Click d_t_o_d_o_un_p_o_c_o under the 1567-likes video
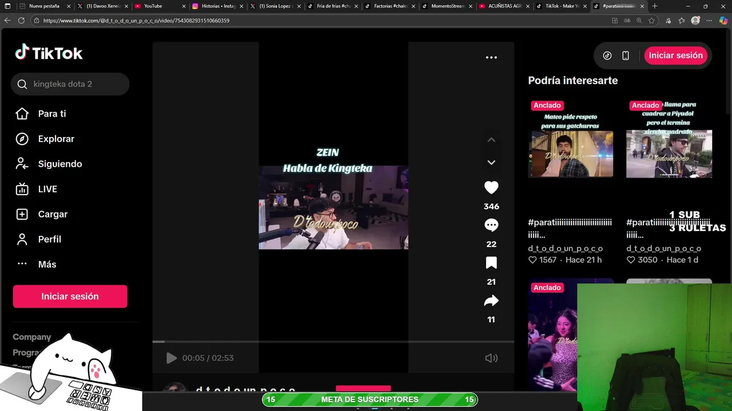This screenshot has width=732, height=411. click(x=565, y=248)
